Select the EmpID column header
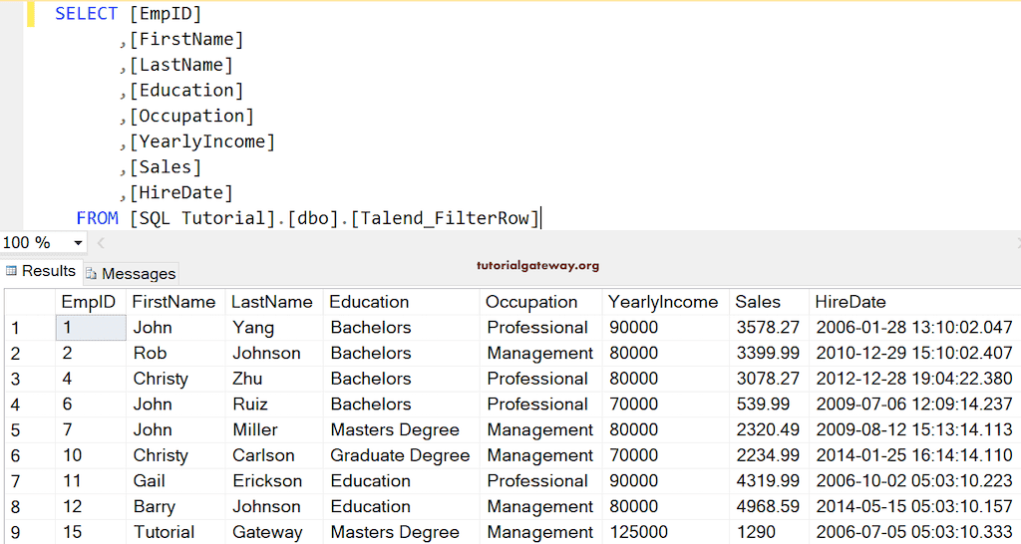Screen dimensions: 1021x544 coord(91,302)
